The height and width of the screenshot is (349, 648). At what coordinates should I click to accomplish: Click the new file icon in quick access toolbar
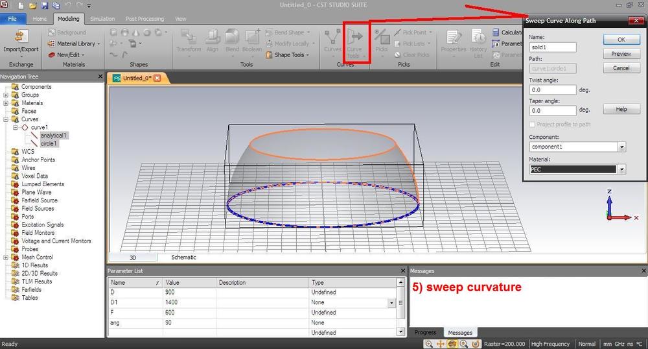pos(21,6)
